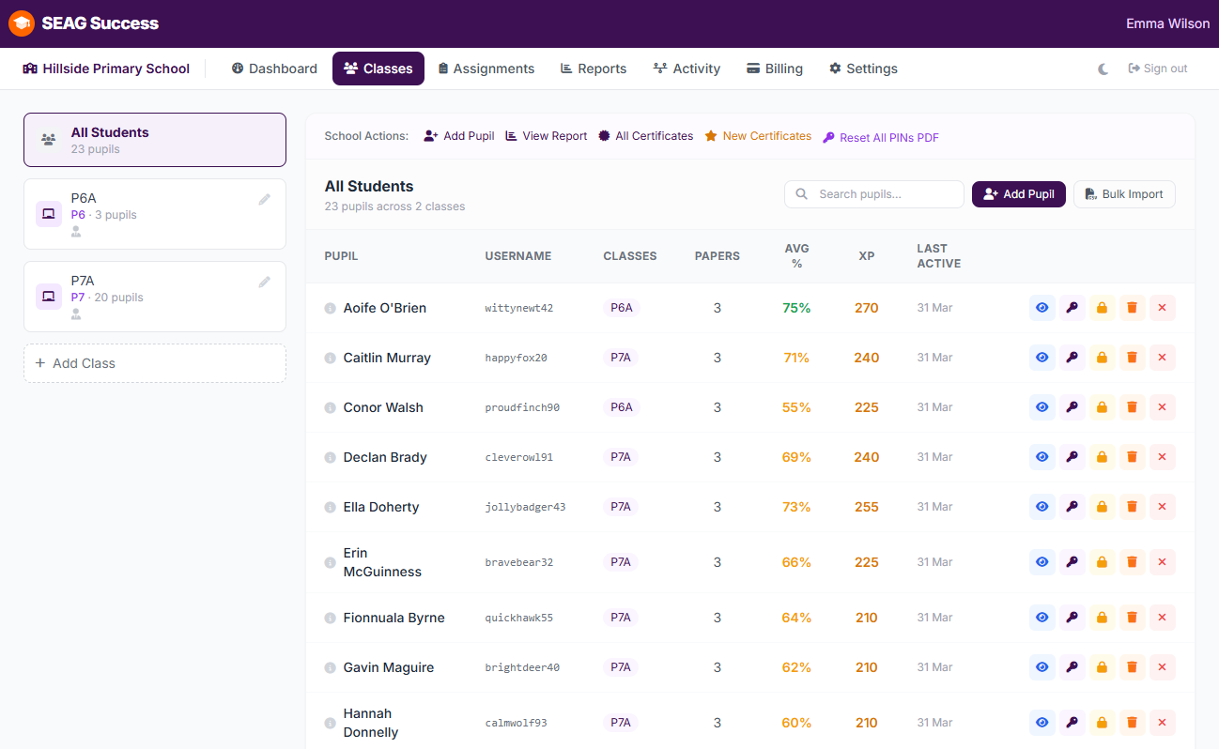This screenshot has height=749, width=1219.
Task: Delete Declan Brady with trash icon
Action: coord(1133,457)
